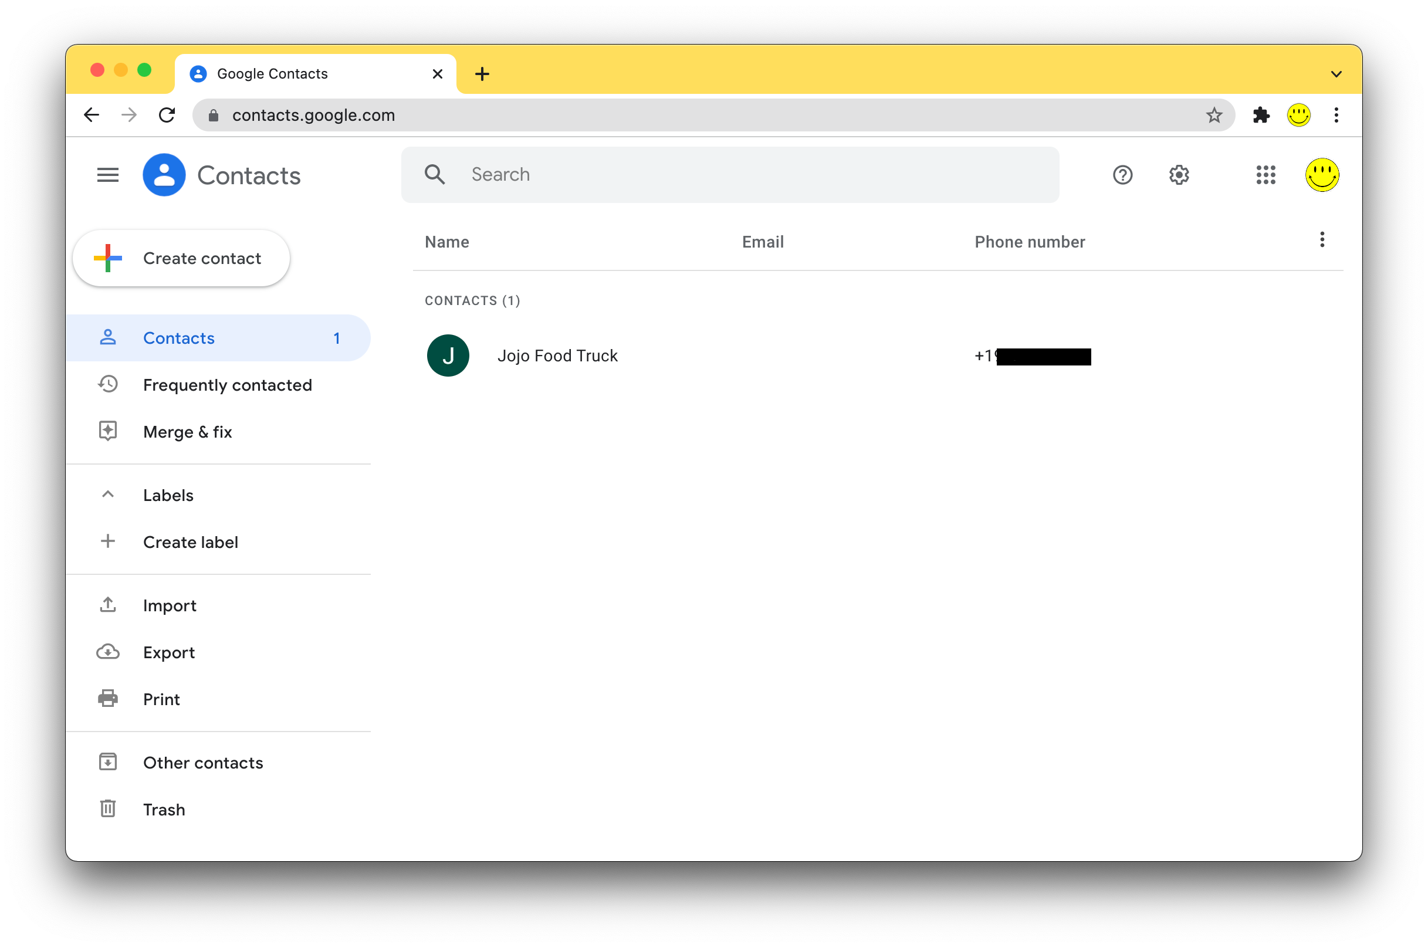The height and width of the screenshot is (948, 1428).
Task: Open Frequently contacted list
Action: 218,385
